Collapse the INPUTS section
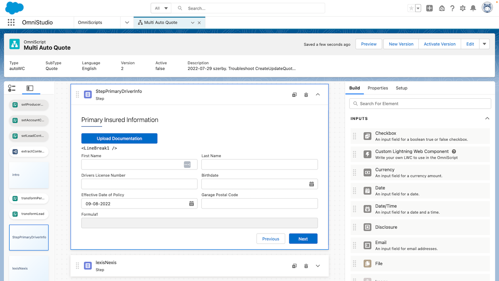This screenshot has width=499, height=281. point(487,119)
